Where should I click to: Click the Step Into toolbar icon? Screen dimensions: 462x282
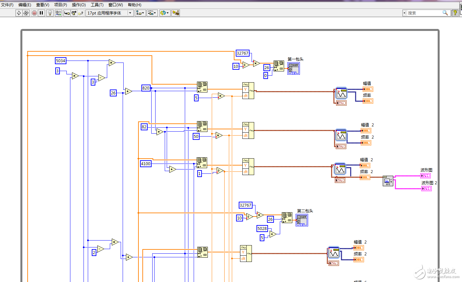pos(67,13)
